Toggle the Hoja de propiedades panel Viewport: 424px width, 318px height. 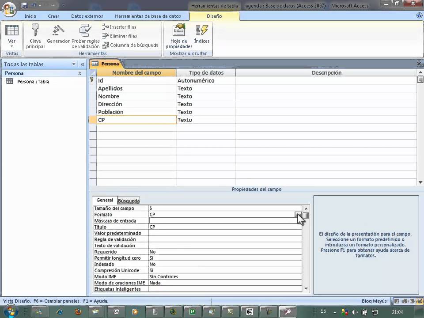pyautogui.click(x=179, y=36)
